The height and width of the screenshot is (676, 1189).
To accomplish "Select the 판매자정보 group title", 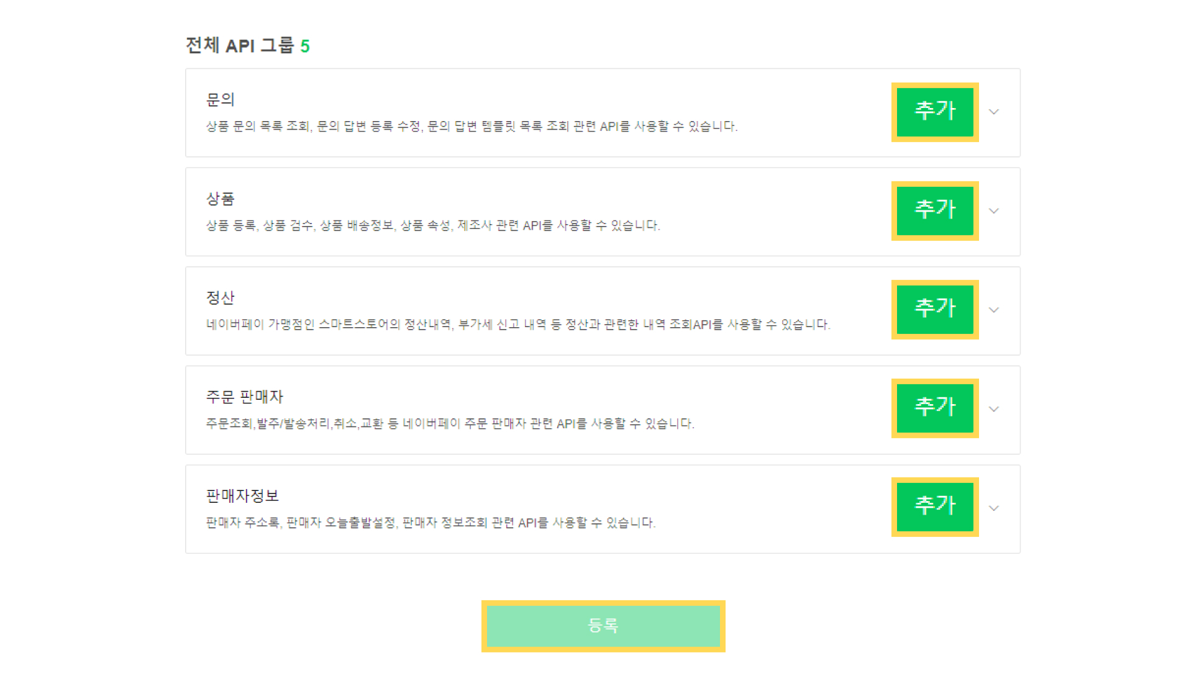I will point(242,495).
